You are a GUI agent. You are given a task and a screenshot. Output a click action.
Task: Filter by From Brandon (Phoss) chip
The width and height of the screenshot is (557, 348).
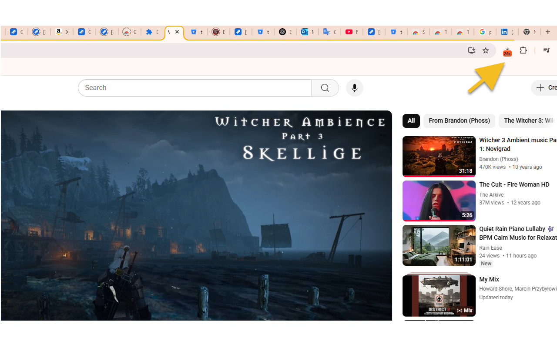coord(459,120)
